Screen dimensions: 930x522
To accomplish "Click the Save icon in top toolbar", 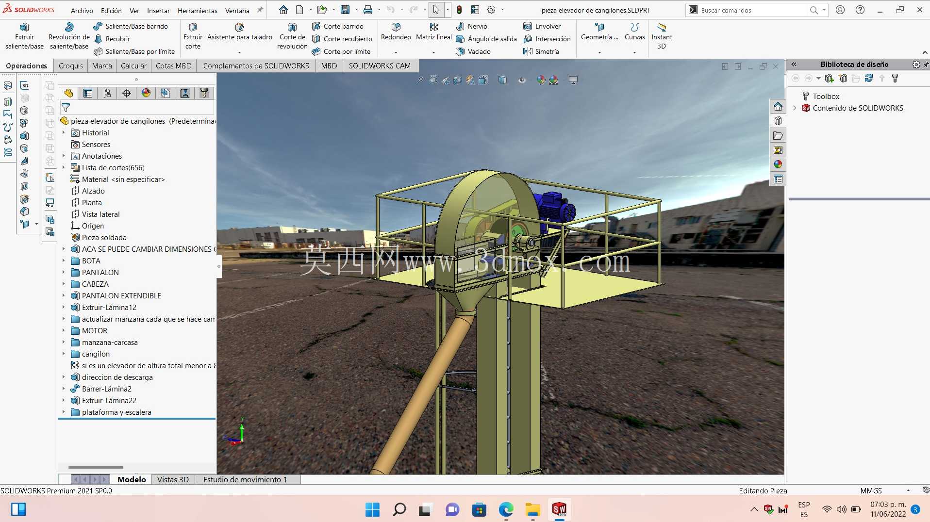I will (345, 10).
